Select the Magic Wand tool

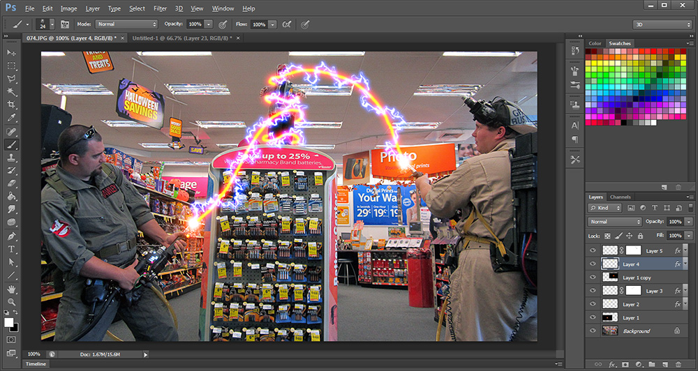tap(12, 91)
